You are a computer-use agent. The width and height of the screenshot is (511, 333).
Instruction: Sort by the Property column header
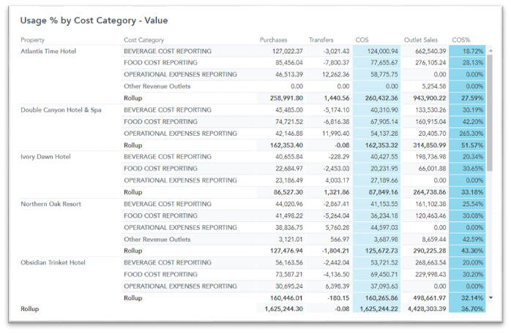click(33, 40)
